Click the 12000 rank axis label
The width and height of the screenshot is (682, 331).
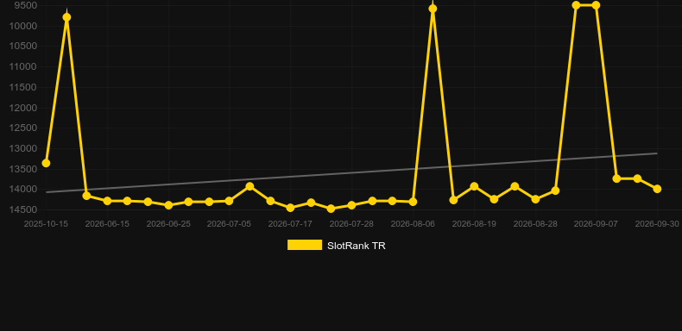(23, 108)
